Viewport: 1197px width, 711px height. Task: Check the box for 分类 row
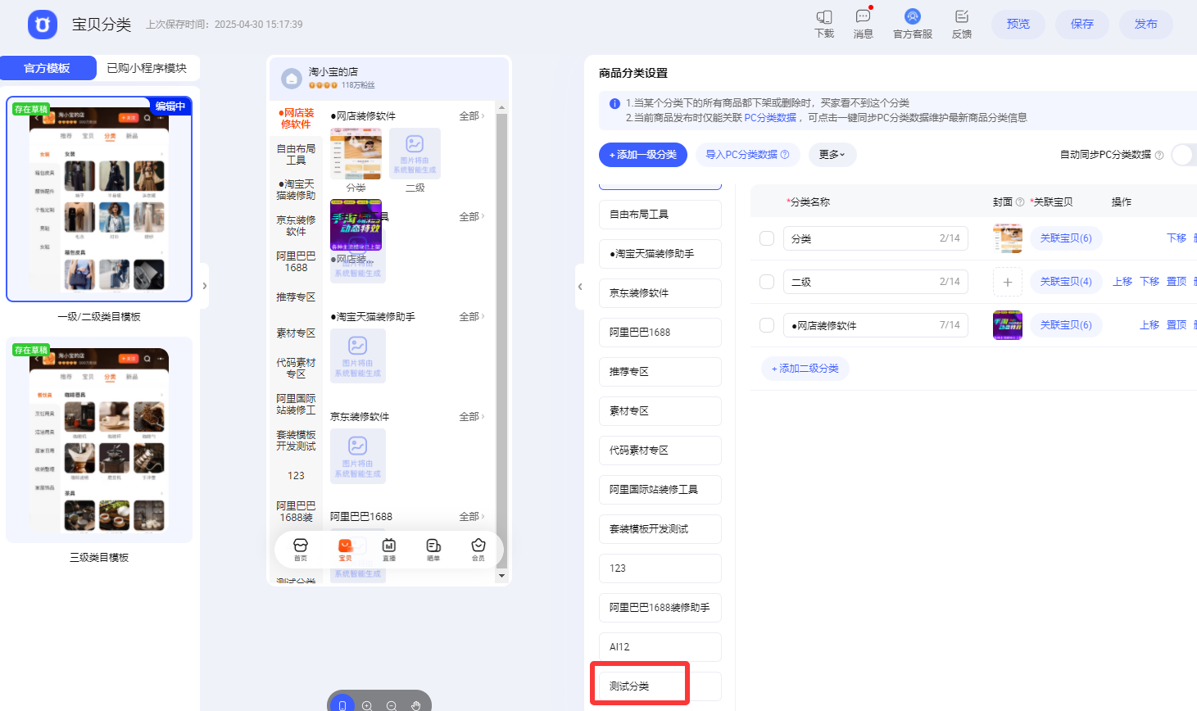point(767,238)
